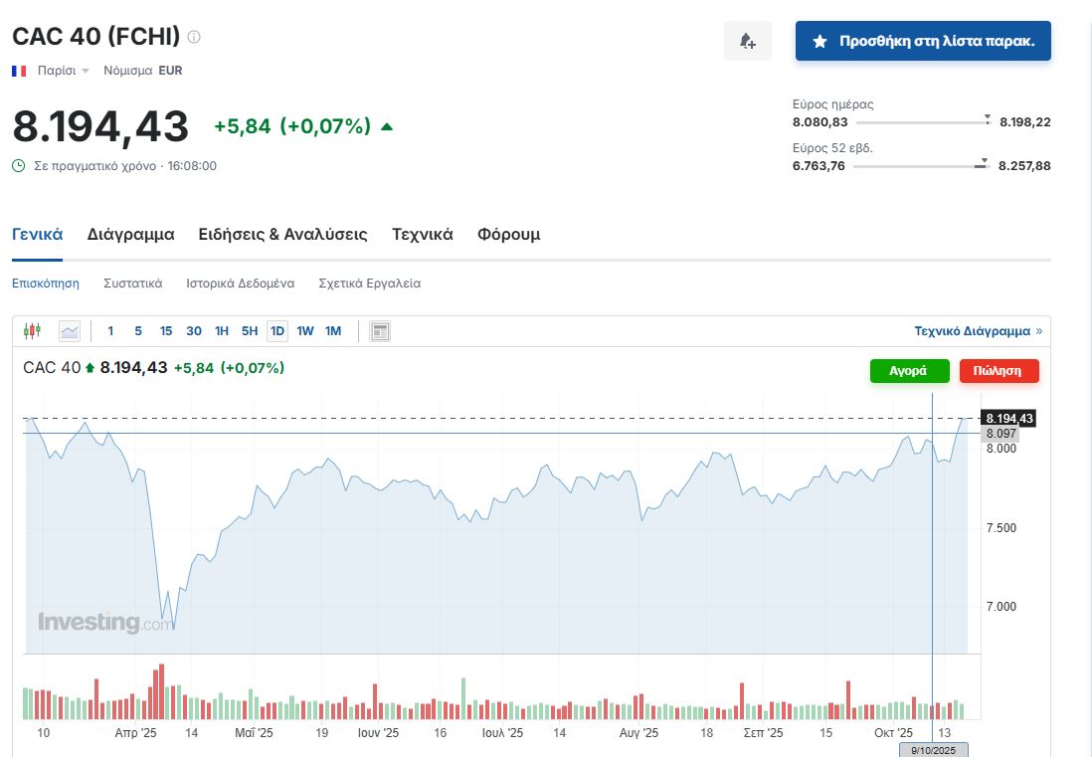This screenshot has height=757, width=1092.
Task: Select the area chart type icon
Action: tap(69, 331)
